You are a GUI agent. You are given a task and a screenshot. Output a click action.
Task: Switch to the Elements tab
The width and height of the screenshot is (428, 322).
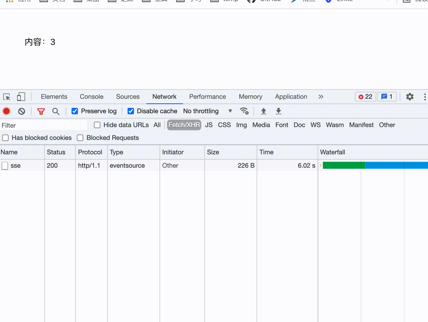[x=54, y=97]
